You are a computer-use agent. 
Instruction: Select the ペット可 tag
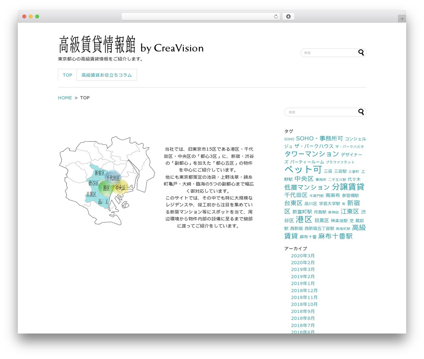(303, 170)
